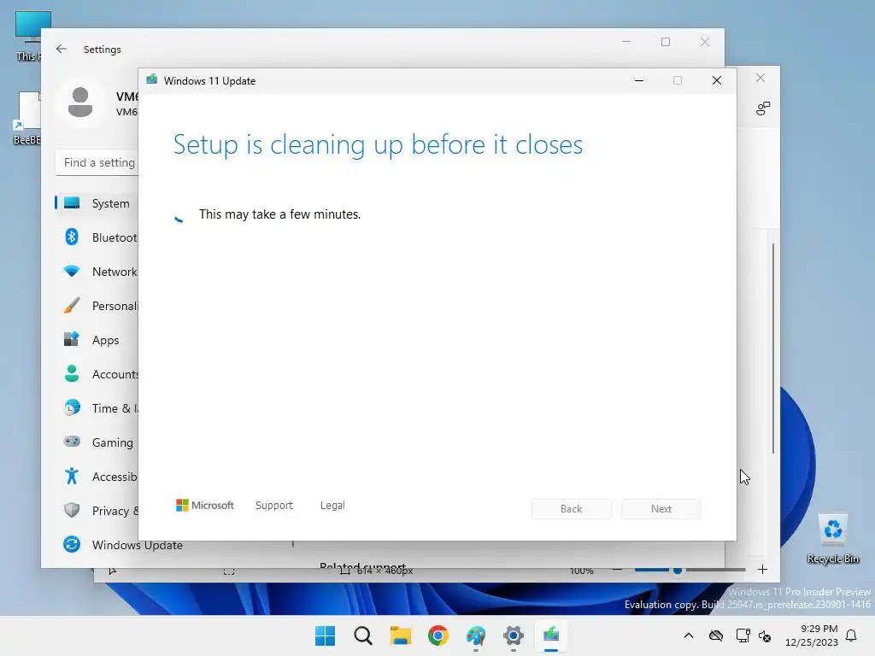Close the Windows 11 Update dialog
The image size is (875, 656).
pos(717,80)
